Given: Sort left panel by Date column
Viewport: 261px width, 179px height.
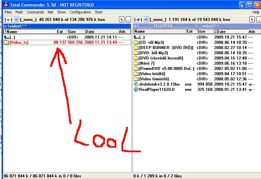Looking at the screenshot, I should 101,31.
